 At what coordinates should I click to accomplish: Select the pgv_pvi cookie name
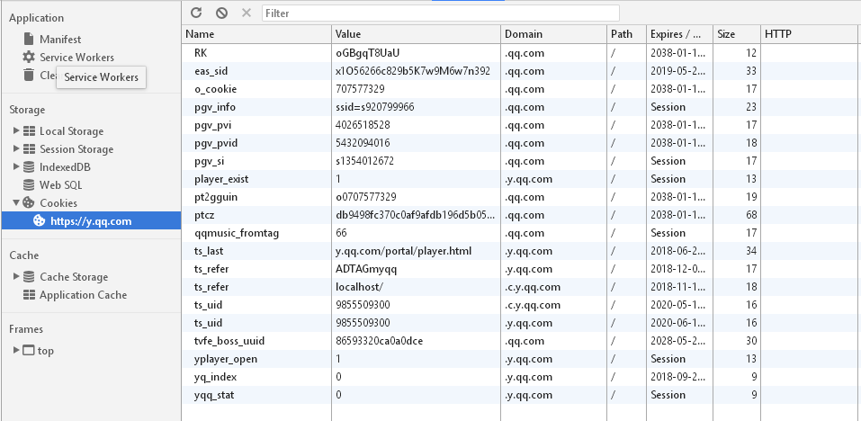tap(212, 125)
